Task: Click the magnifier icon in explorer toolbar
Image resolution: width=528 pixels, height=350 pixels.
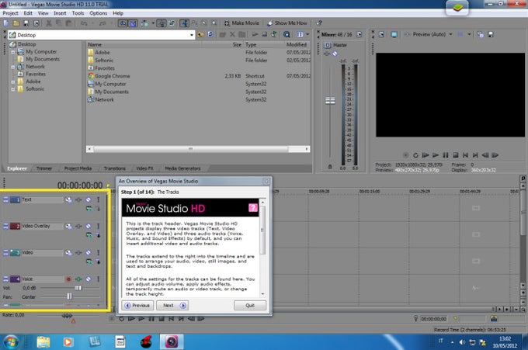Action: [x=287, y=35]
